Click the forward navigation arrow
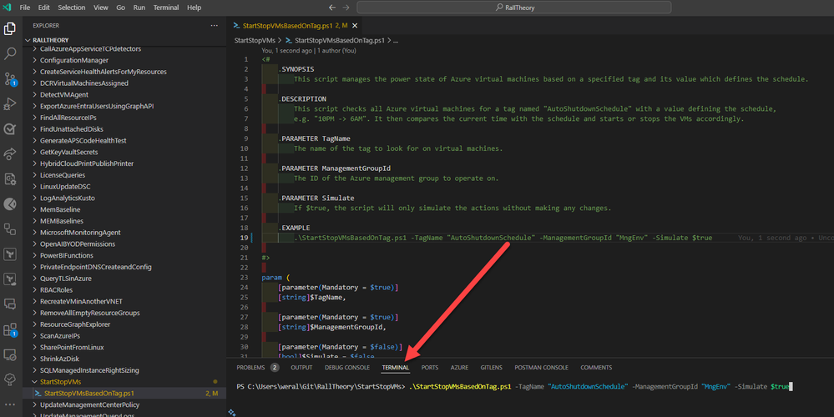The height and width of the screenshot is (417, 834). (346, 8)
